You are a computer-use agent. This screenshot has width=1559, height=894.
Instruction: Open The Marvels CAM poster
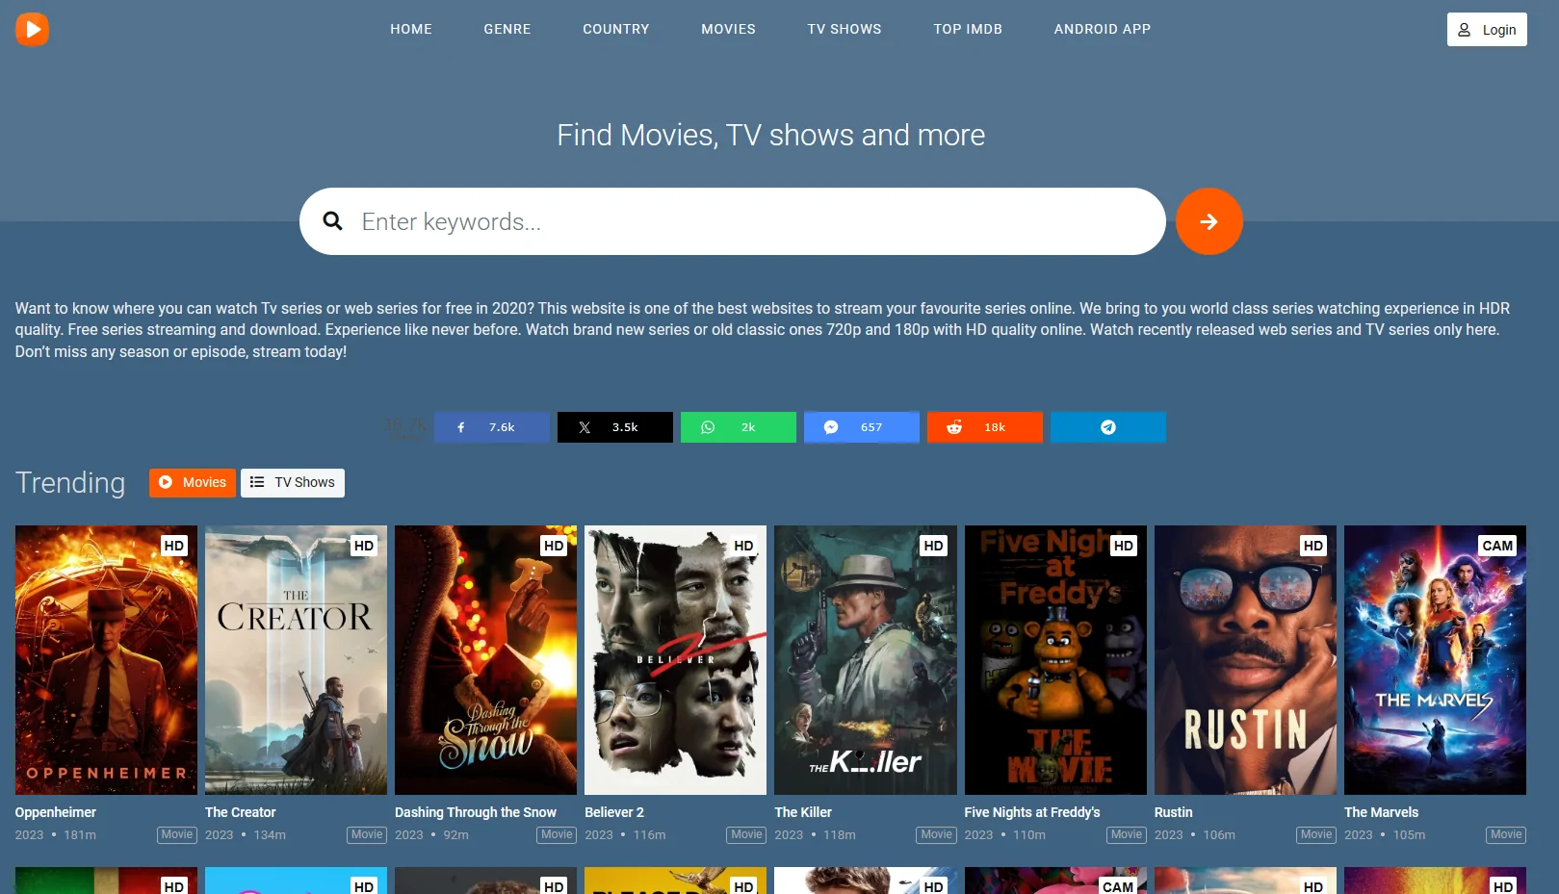pyautogui.click(x=1434, y=660)
